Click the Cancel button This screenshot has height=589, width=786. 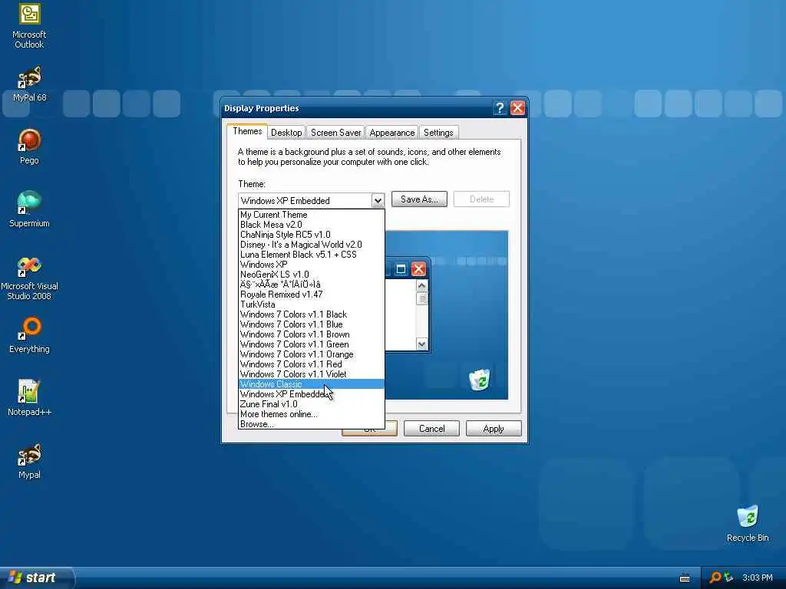click(x=431, y=429)
